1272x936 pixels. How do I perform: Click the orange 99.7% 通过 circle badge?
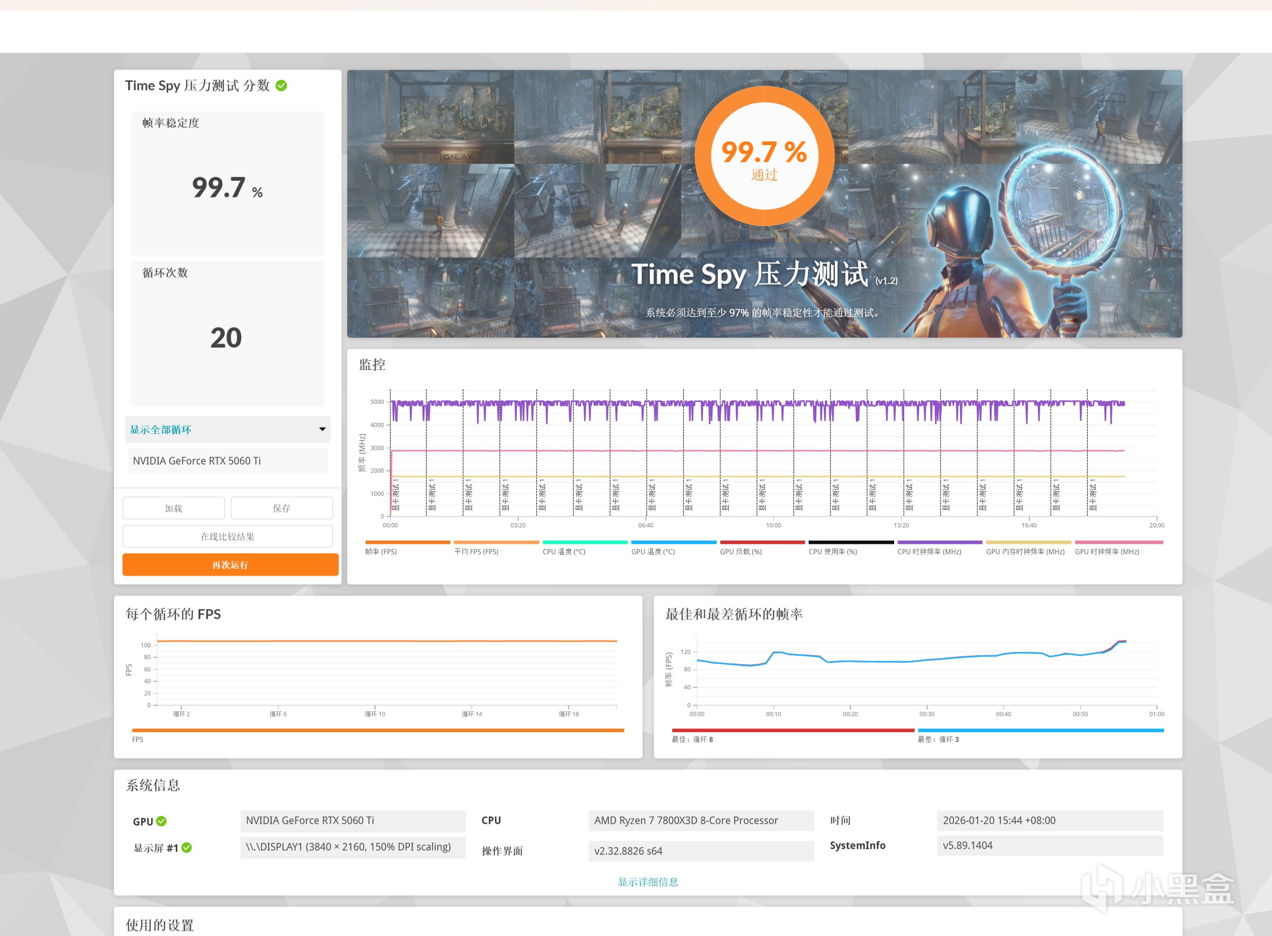[x=764, y=156]
